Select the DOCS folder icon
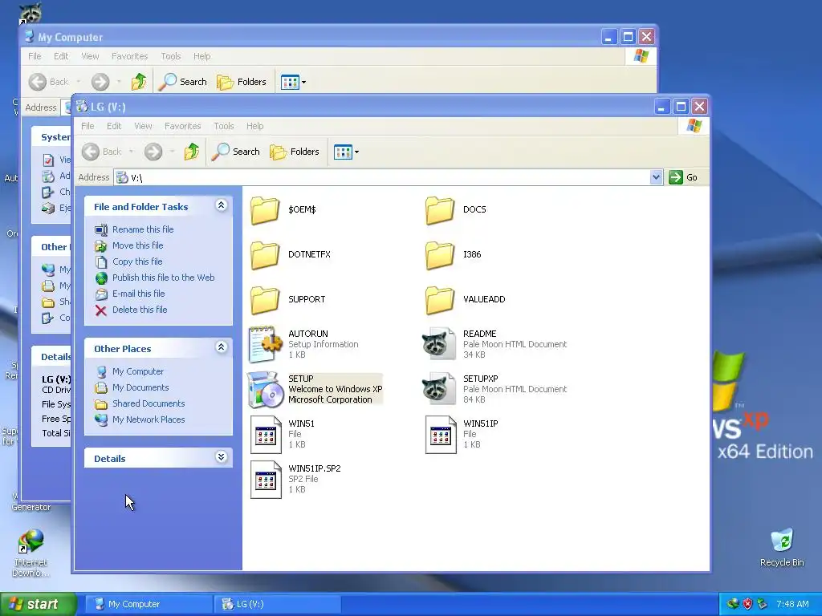 [x=440, y=209]
